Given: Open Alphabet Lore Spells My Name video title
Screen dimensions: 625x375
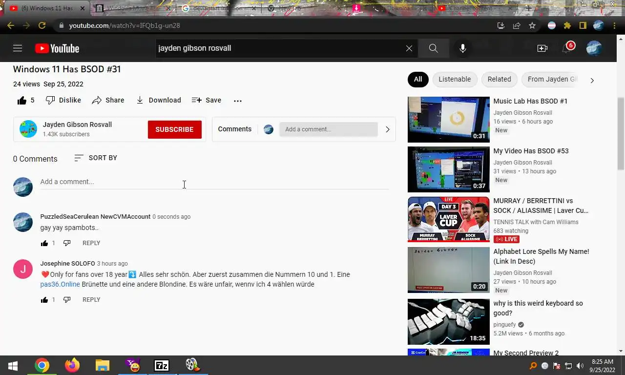Looking at the screenshot, I should click(x=541, y=256).
